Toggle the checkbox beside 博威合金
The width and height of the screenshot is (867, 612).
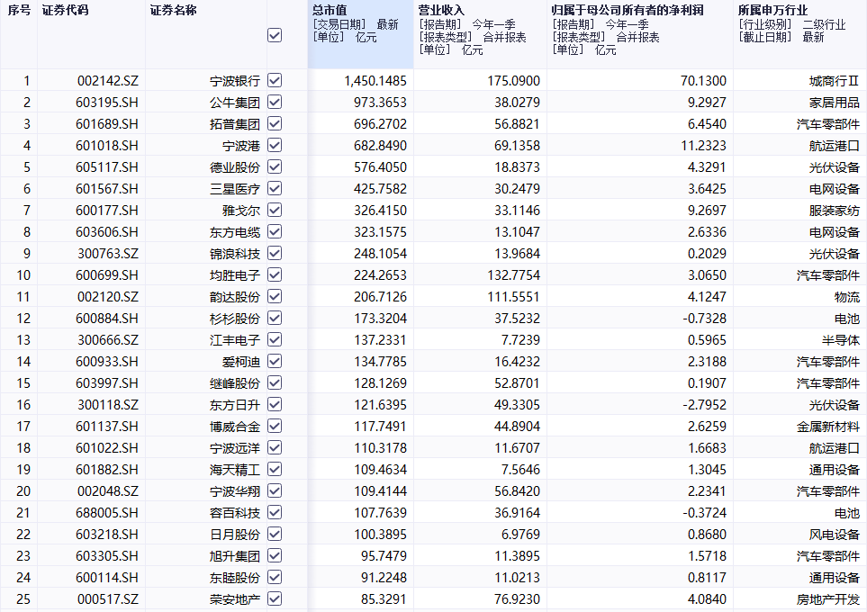click(x=275, y=426)
